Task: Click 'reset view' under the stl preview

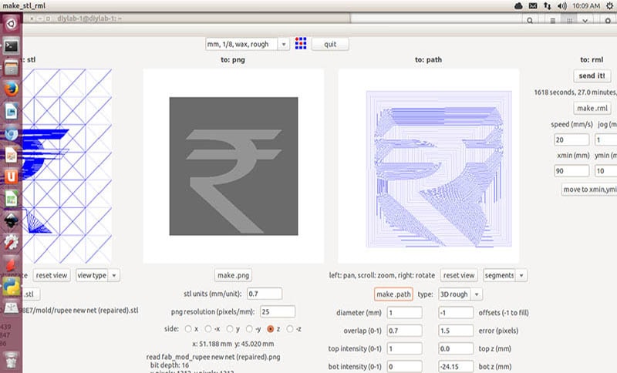Action: click(52, 276)
